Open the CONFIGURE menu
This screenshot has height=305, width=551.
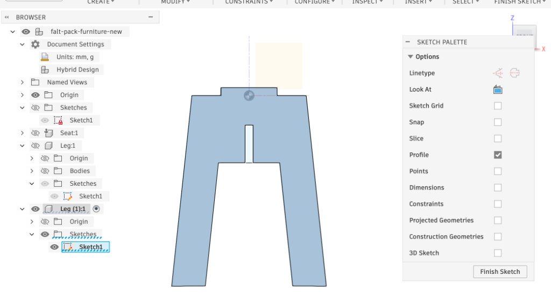click(x=314, y=2)
